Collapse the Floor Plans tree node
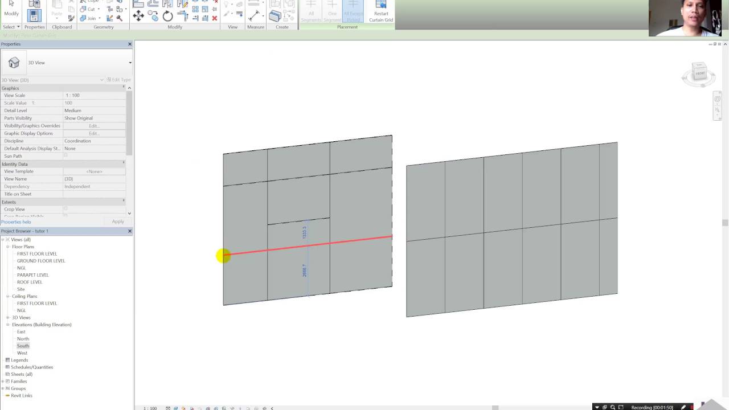 [8, 247]
